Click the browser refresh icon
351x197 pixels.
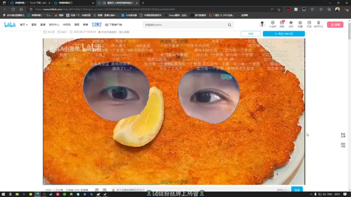click(13, 9)
